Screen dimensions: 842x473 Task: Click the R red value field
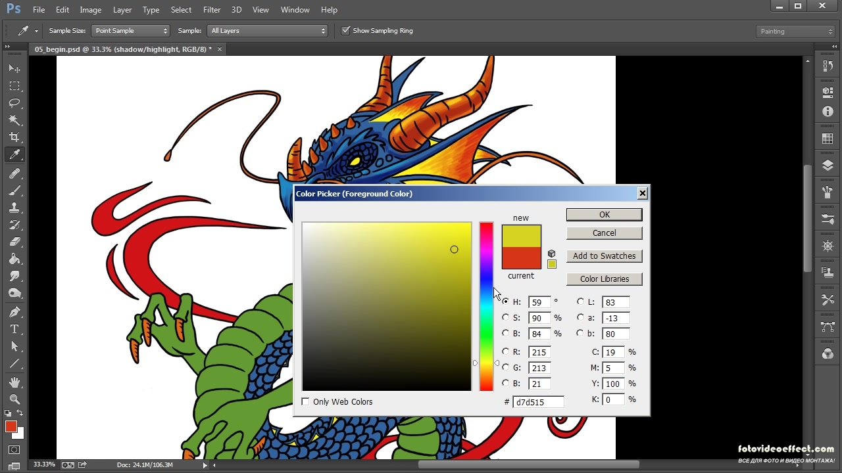(x=539, y=352)
